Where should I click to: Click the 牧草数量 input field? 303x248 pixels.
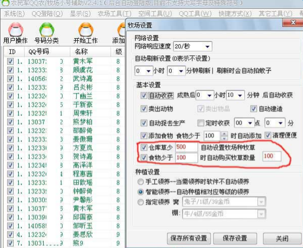pyautogui.click(x=271, y=156)
